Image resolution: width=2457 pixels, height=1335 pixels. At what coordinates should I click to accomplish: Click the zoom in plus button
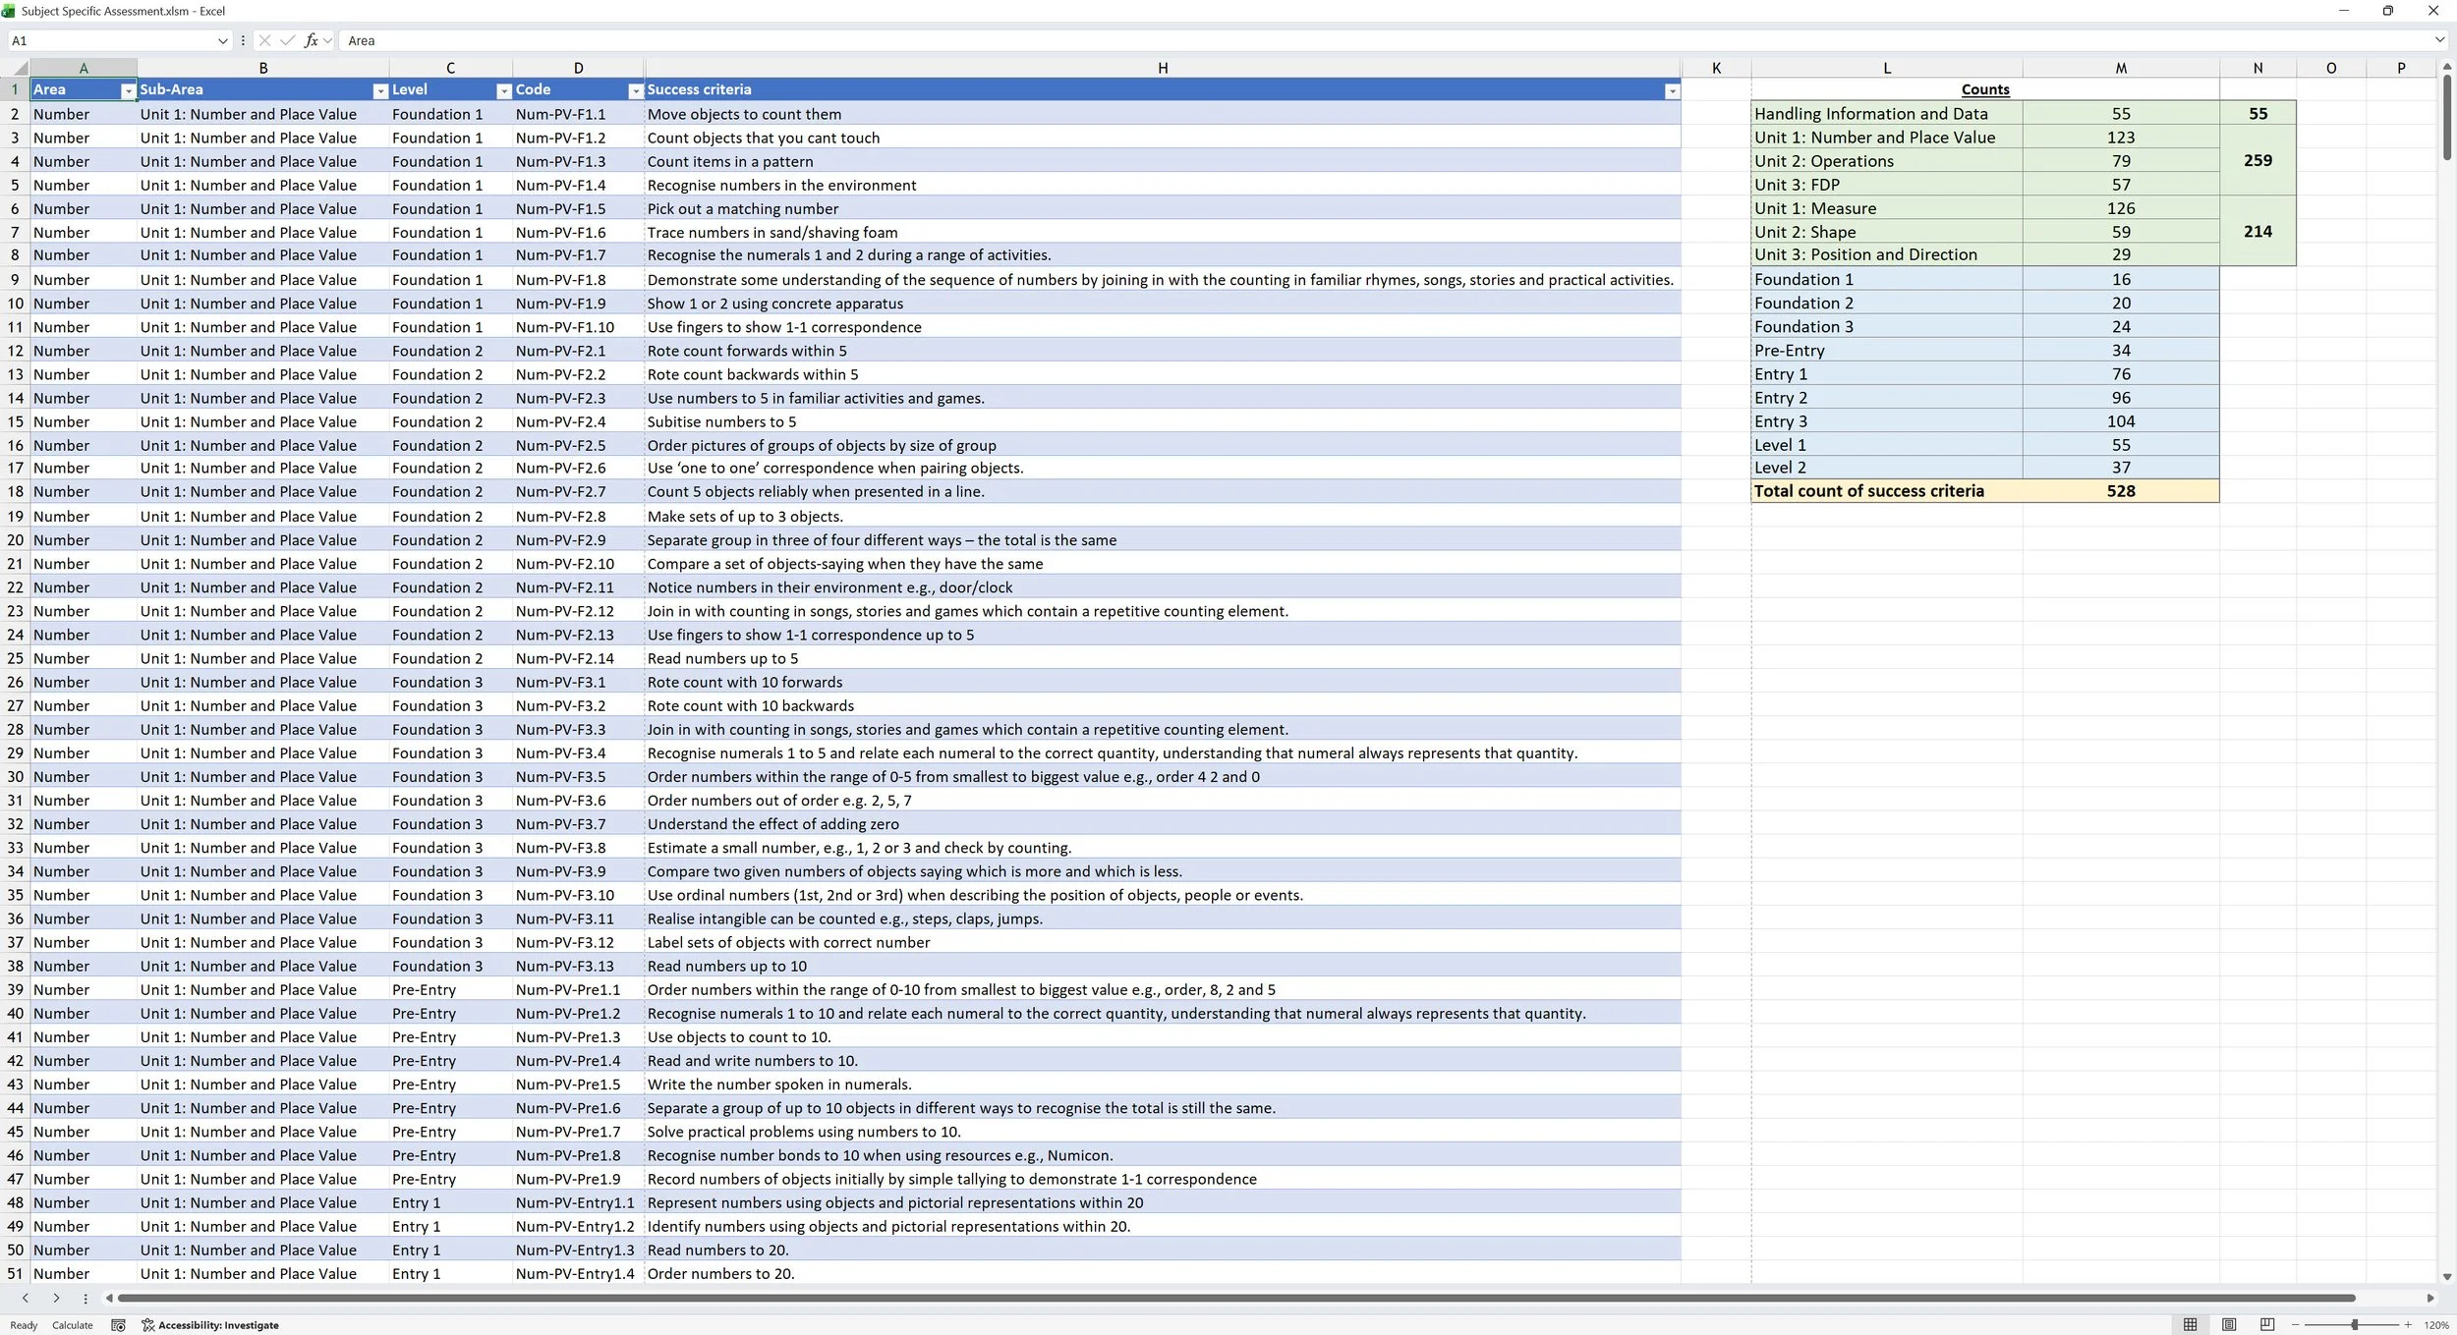click(2408, 1325)
